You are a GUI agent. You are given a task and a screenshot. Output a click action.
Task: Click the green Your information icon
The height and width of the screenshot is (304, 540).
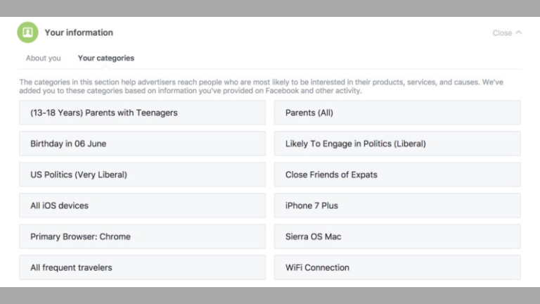27,32
